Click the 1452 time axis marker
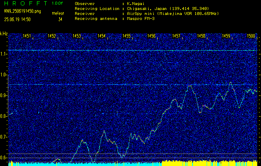Screen dimensions: 261x166 (x=52, y=36)
